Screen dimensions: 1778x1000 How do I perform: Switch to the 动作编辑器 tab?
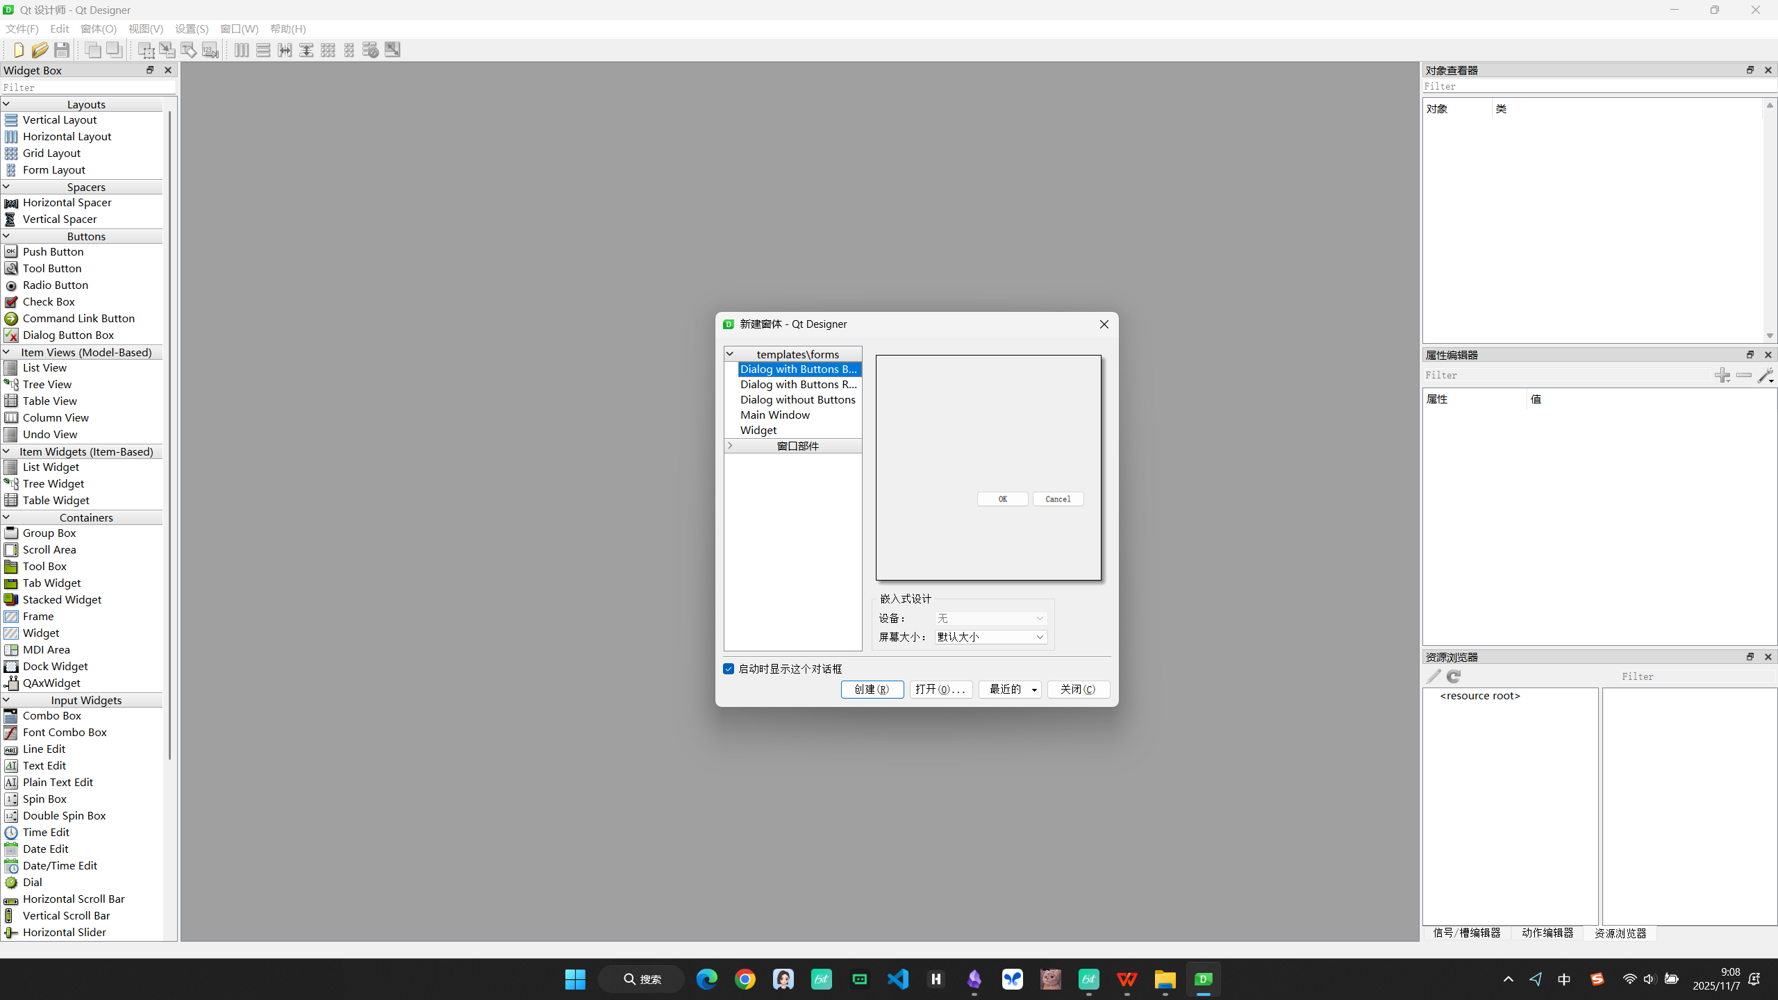pyautogui.click(x=1547, y=933)
